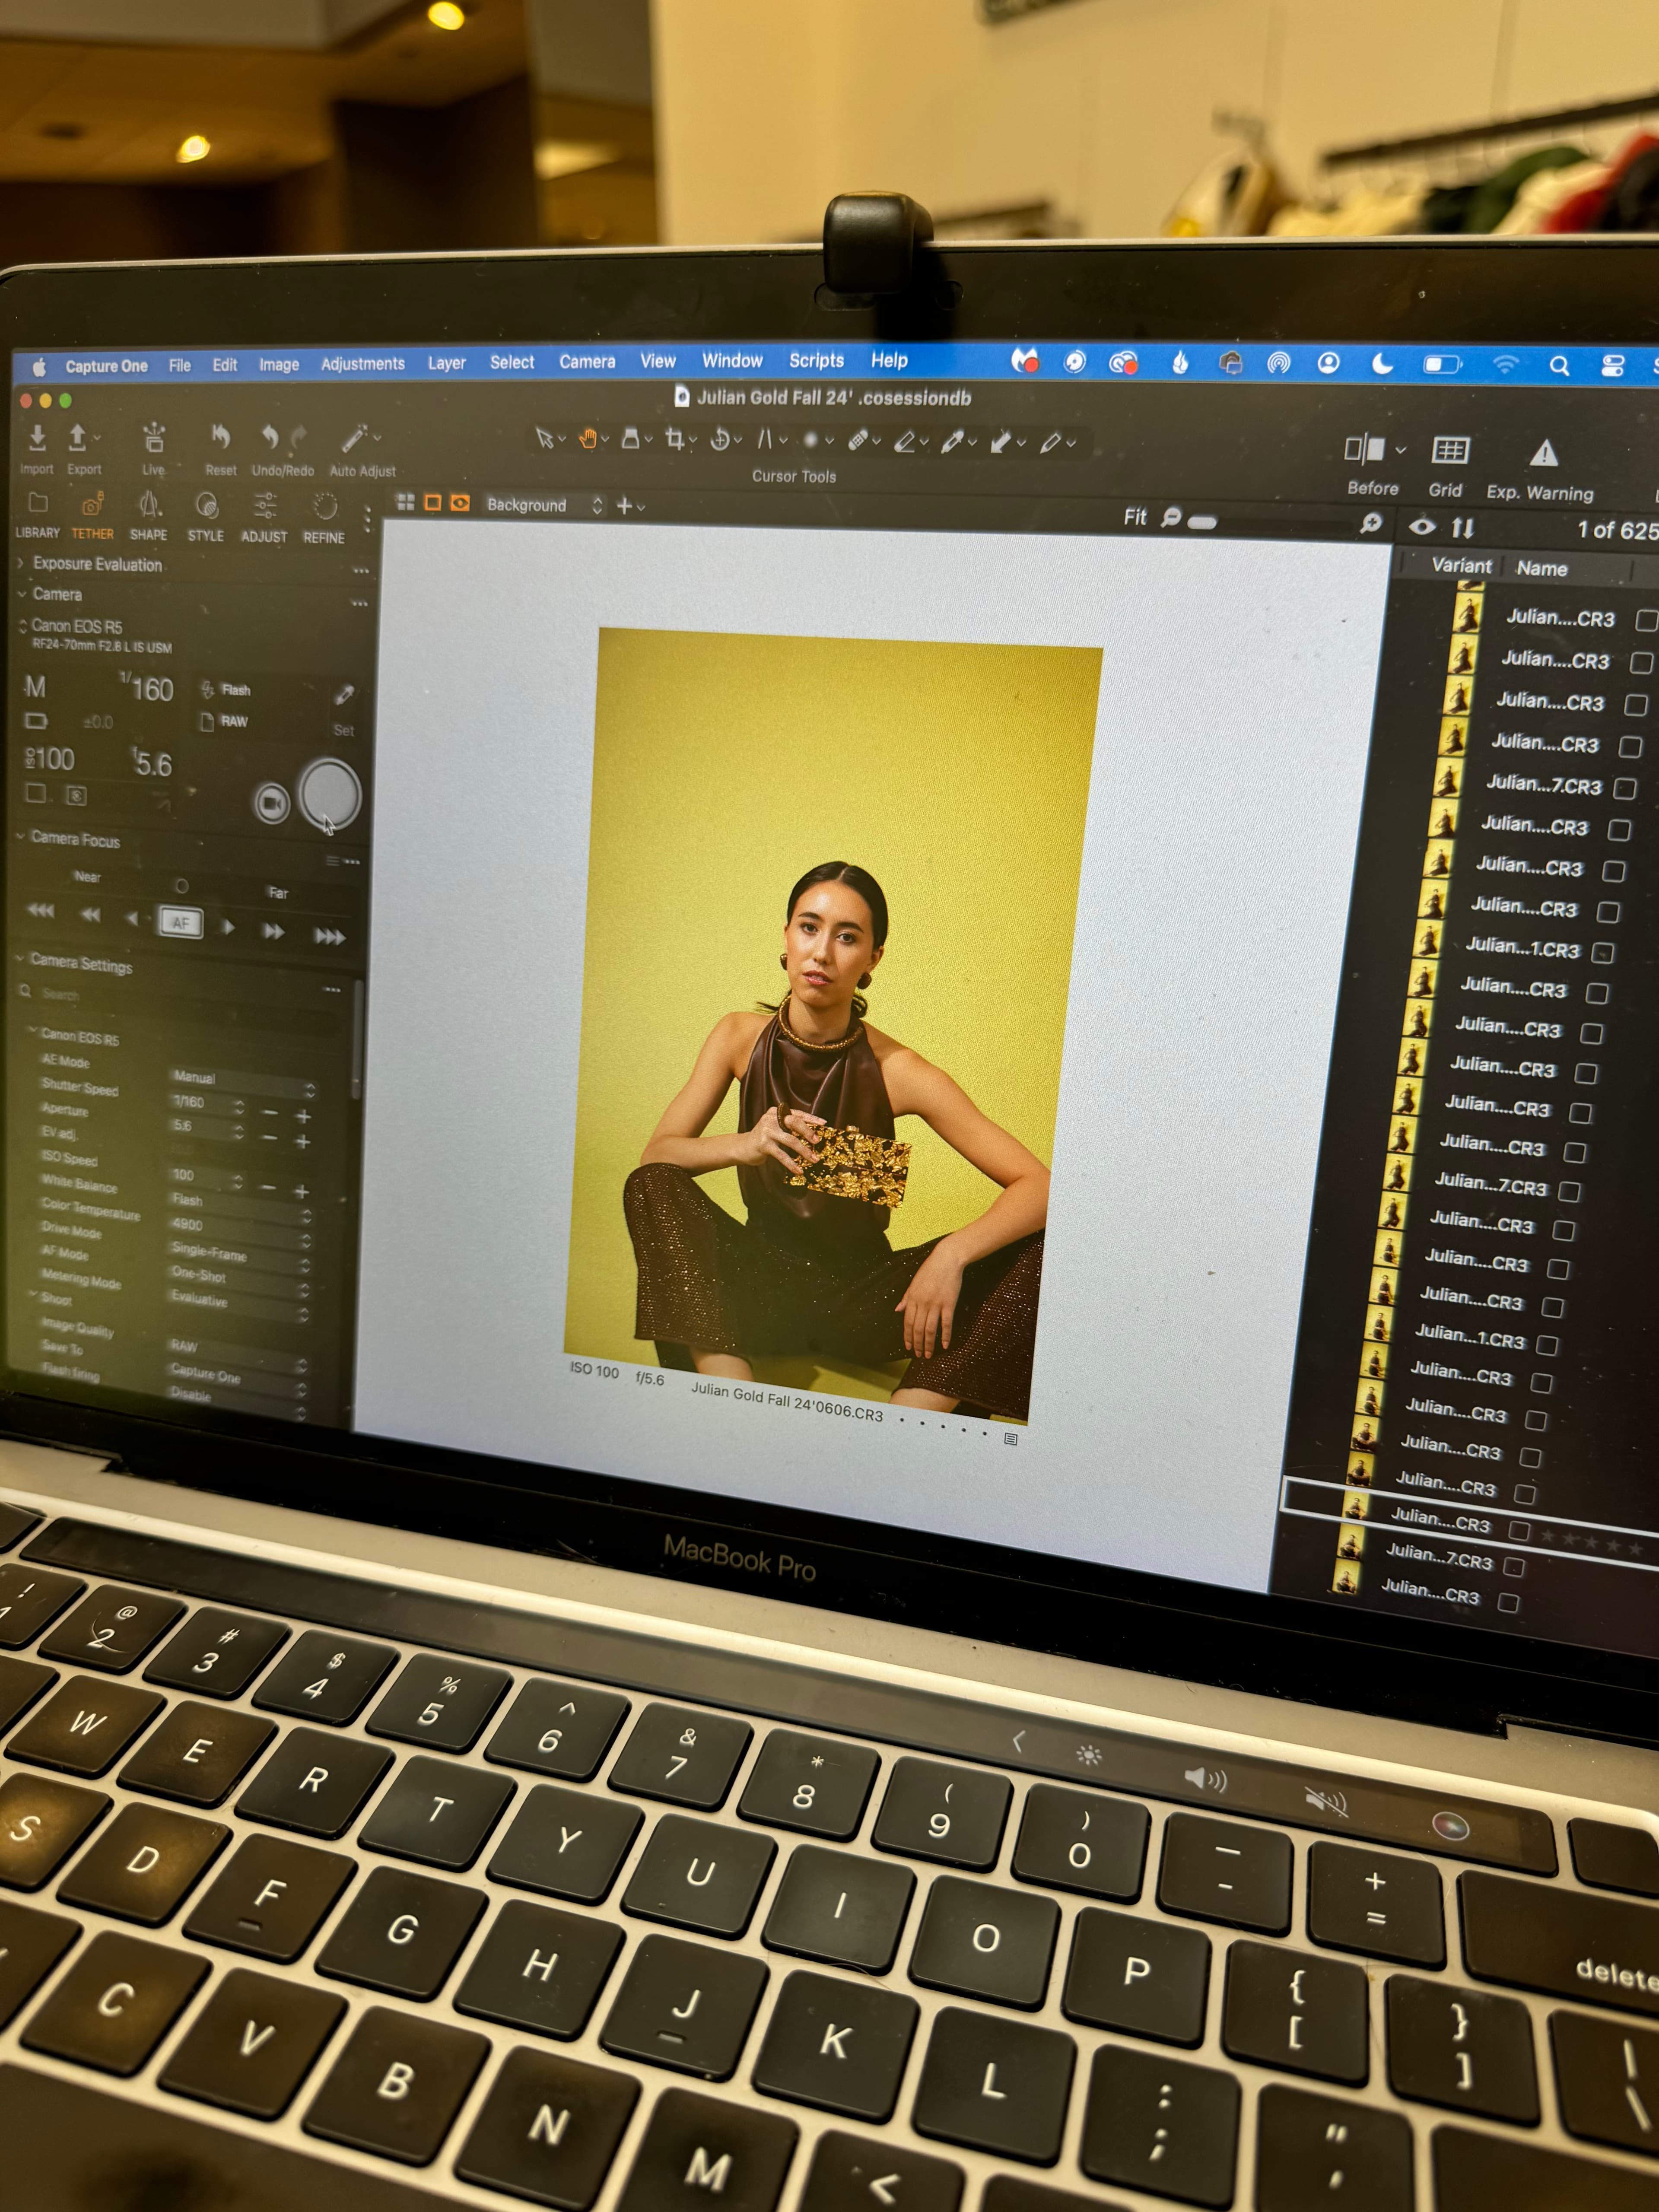Tick checkbox beside first Julian CR3 file
Screen dimensions: 1659x2212
[1645, 621]
